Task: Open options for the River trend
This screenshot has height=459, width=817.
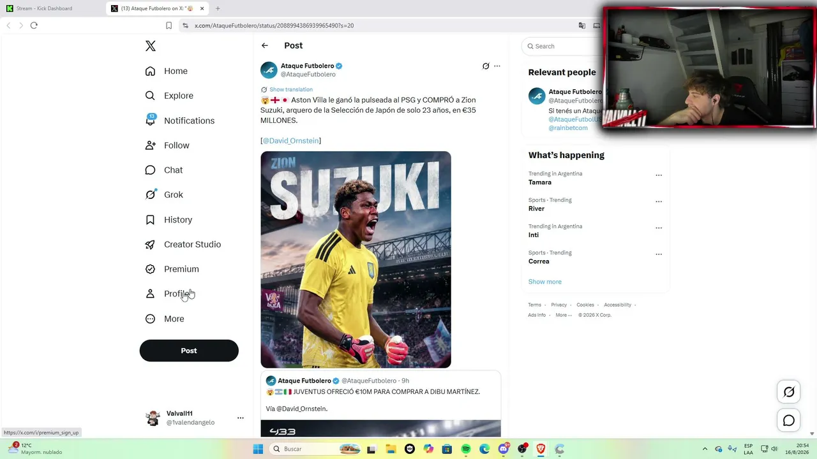Action: (x=659, y=201)
